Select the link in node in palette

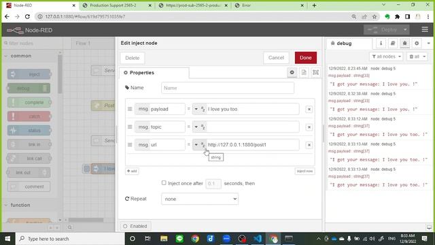click(x=29, y=144)
